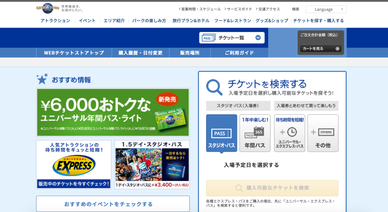The height and width of the screenshot is (212, 388).
Task: Click ご注文合計金額(税込) label
Action: 319,35
